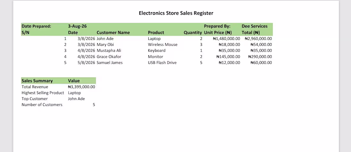Click the Dee Services cell

(255, 26)
